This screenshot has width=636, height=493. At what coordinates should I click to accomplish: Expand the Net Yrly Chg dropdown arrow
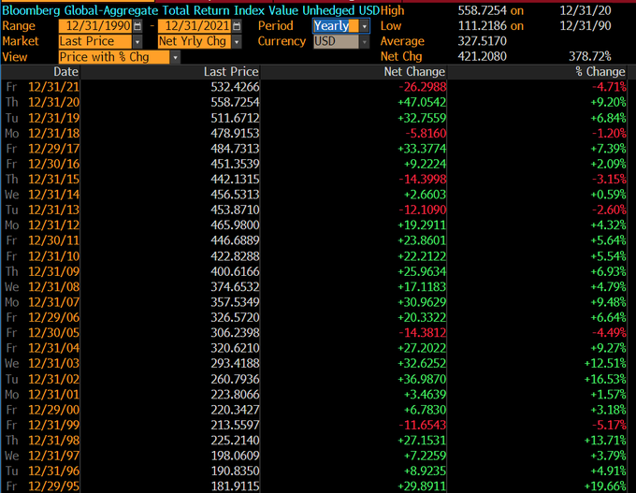point(237,41)
